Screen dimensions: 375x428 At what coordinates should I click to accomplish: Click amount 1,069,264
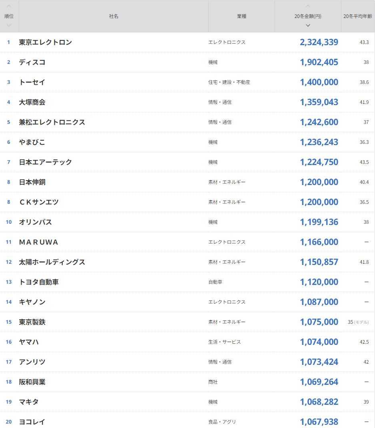coord(319,382)
